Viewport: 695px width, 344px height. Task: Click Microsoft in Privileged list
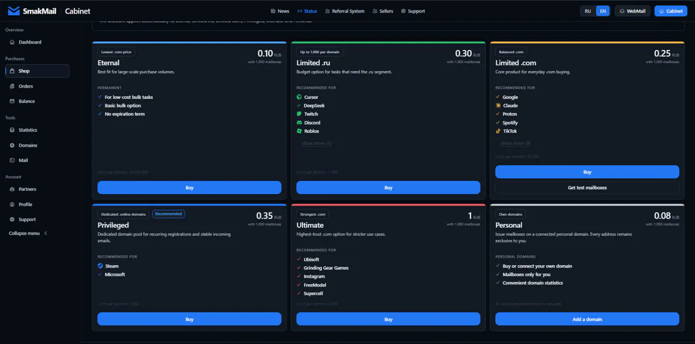pos(115,274)
